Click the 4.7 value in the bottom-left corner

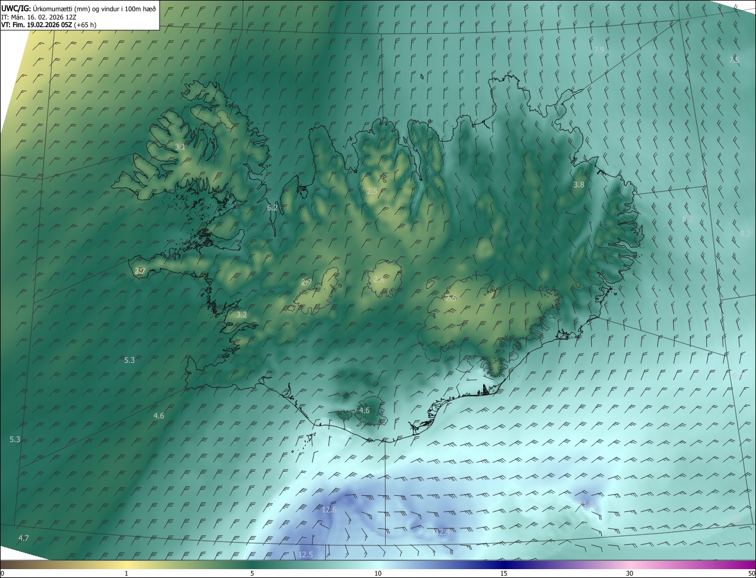click(x=24, y=538)
